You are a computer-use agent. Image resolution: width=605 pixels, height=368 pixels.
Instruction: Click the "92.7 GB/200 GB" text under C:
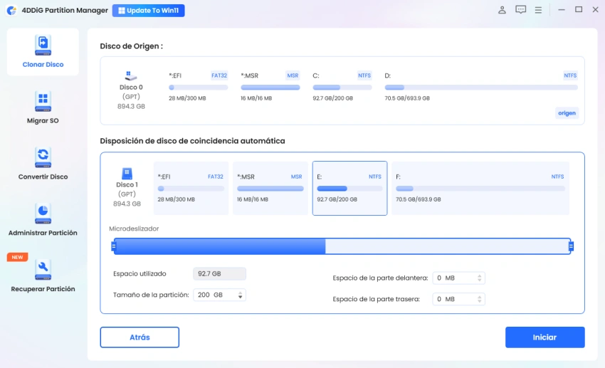[x=332, y=98]
